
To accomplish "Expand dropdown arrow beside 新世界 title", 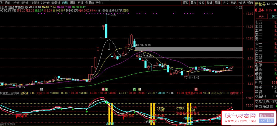I will [26, 7].
